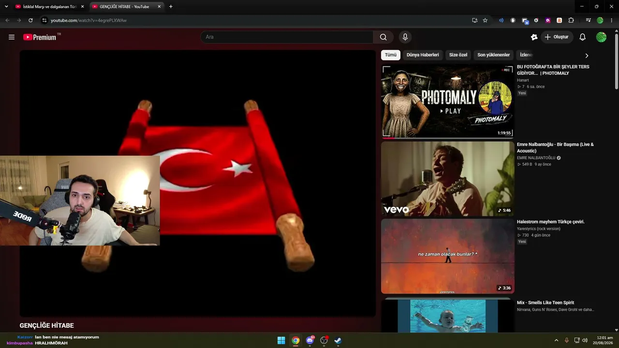The height and width of the screenshot is (348, 619).
Task: Open the YouTube guide hamburger menu
Action: click(12, 37)
